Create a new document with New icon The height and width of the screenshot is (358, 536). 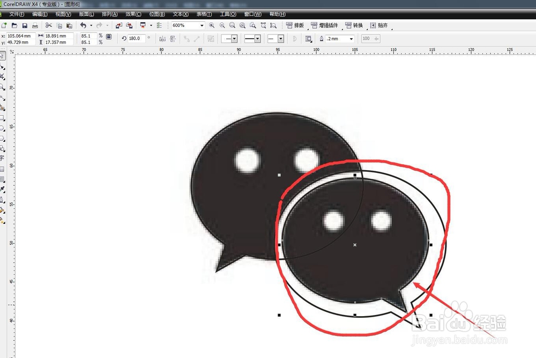[x=4, y=25]
